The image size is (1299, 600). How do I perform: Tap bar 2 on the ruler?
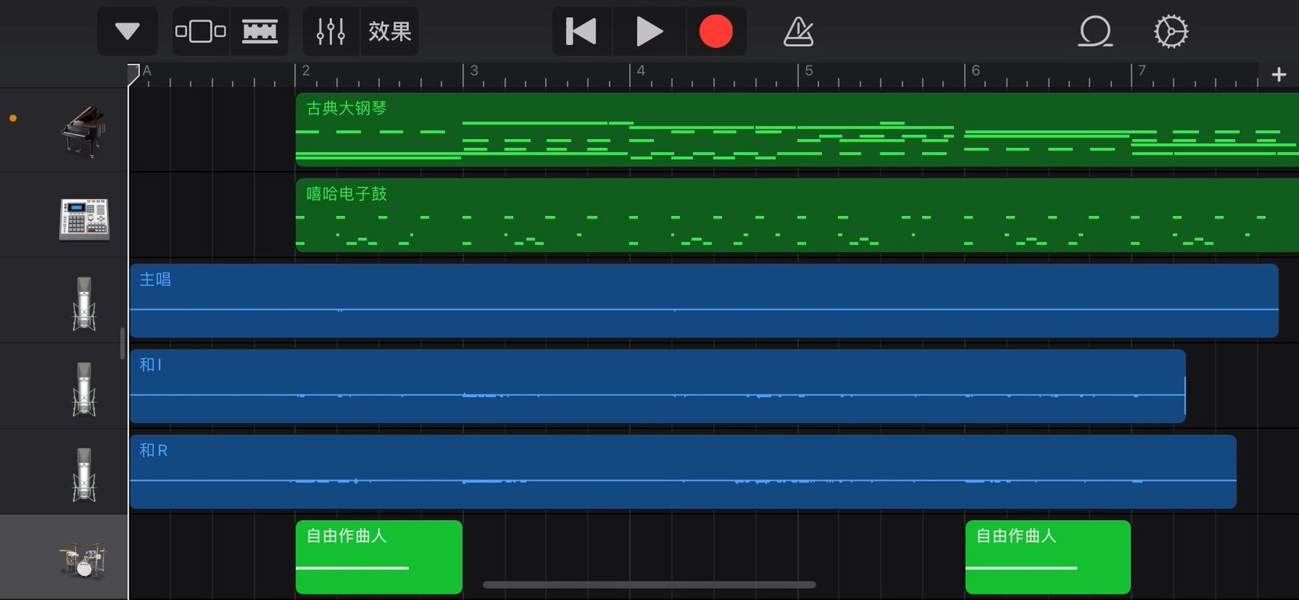point(306,70)
